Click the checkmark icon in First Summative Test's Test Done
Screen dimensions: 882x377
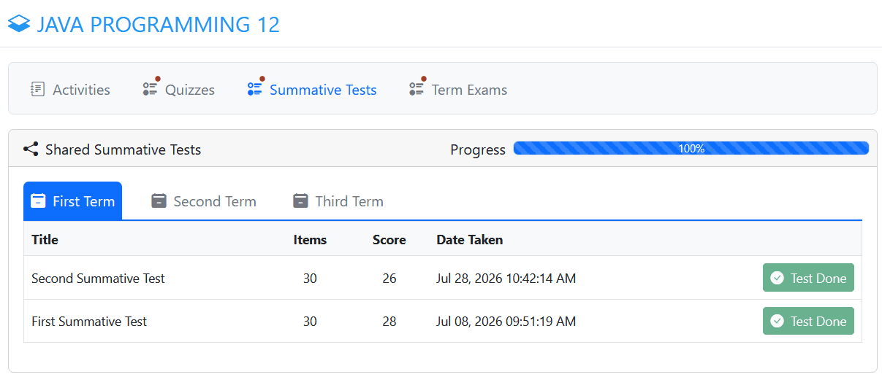coord(778,321)
